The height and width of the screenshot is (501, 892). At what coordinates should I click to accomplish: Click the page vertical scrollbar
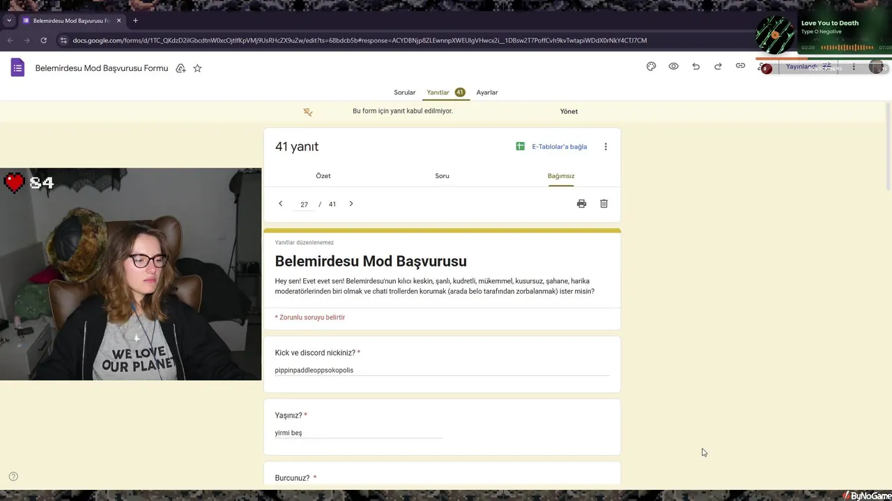pyautogui.click(x=888, y=145)
